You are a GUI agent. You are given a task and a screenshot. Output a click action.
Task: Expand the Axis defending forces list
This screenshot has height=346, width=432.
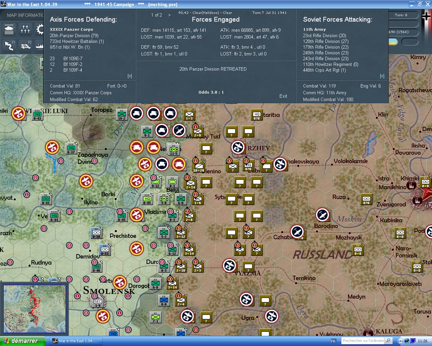[x=130, y=76]
